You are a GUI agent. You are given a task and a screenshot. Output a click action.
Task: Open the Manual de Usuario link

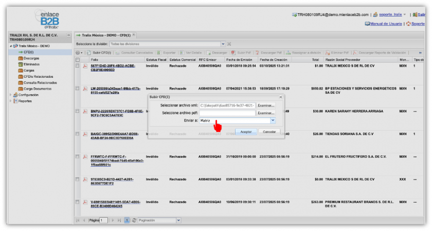(x=386, y=24)
